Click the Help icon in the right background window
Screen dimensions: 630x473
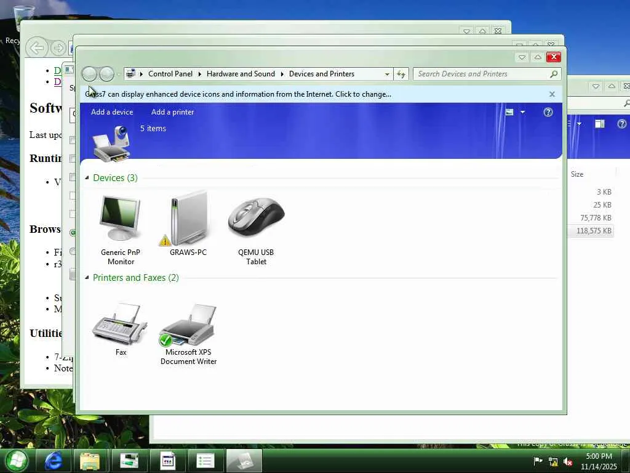(621, 124)
